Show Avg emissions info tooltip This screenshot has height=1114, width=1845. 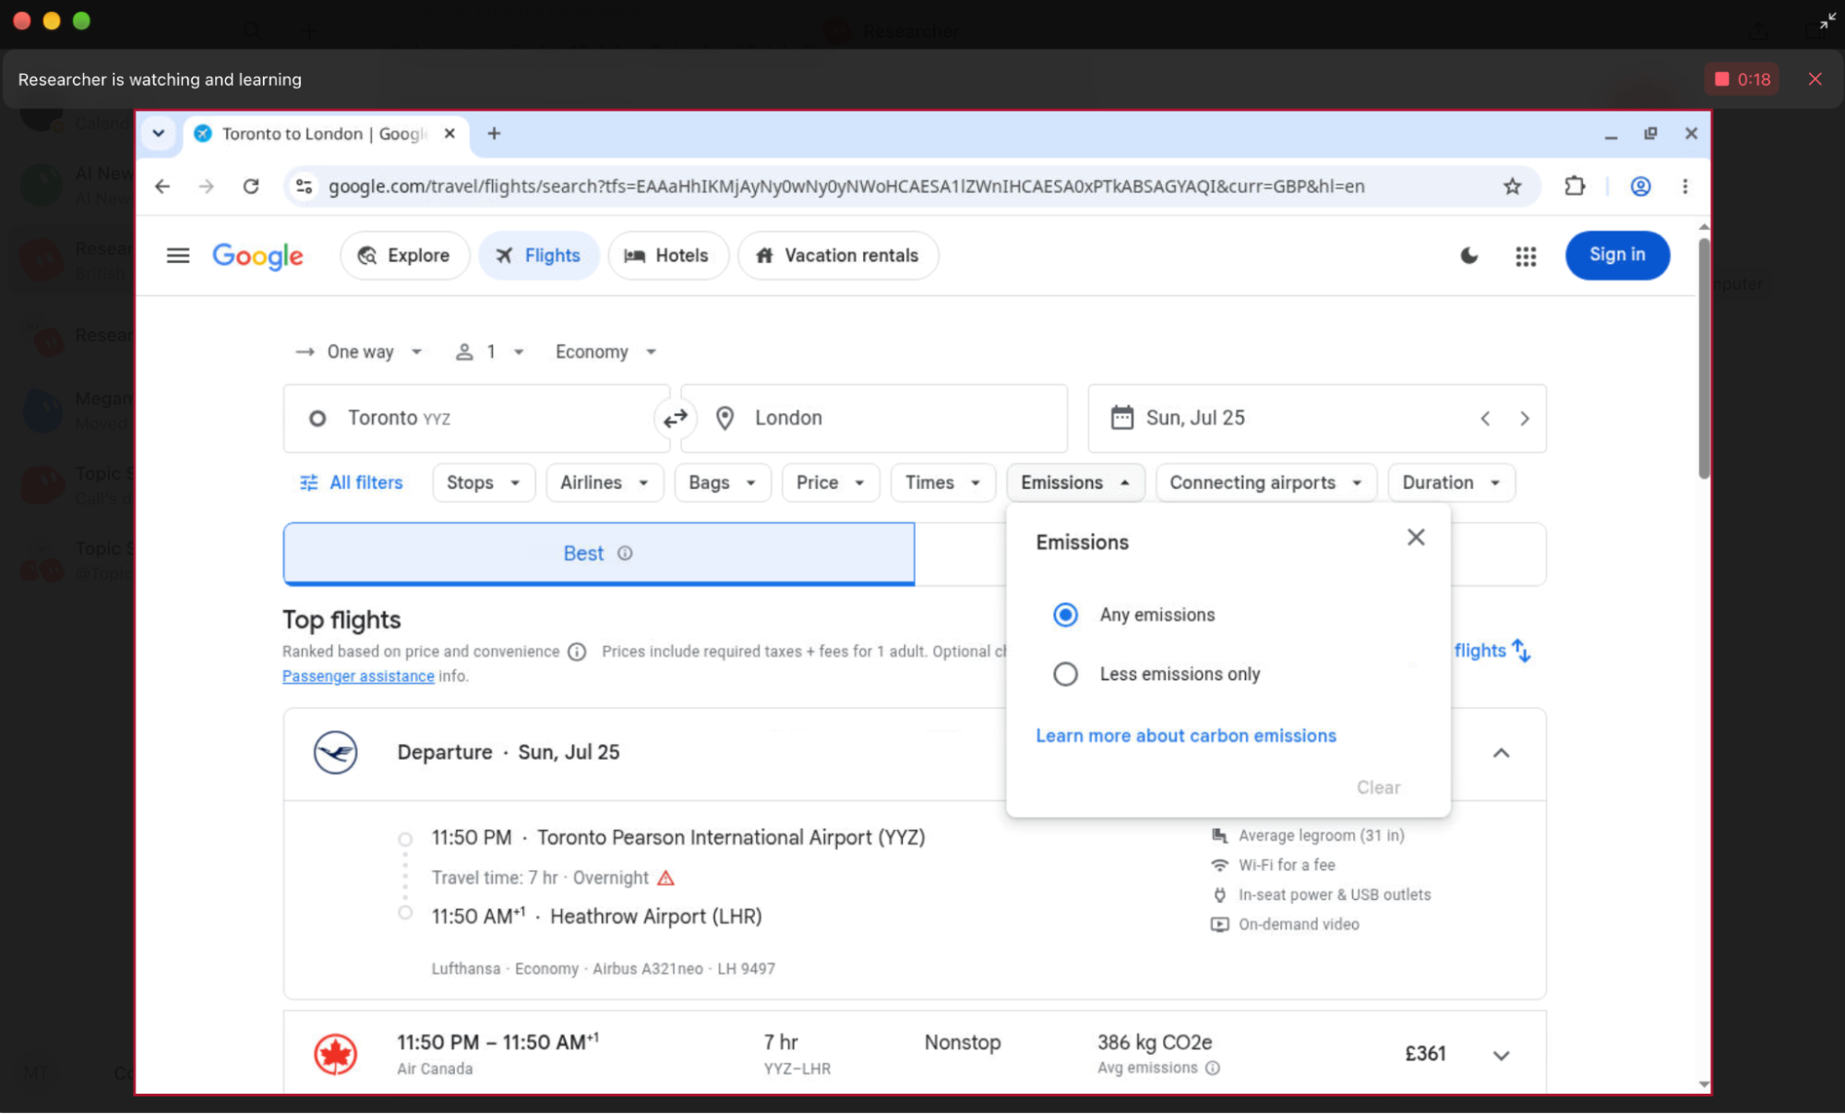(x=1213, y=1068)
